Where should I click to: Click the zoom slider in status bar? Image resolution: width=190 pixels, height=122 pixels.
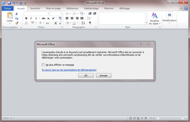pyautogui.click(x=170, y=118)
